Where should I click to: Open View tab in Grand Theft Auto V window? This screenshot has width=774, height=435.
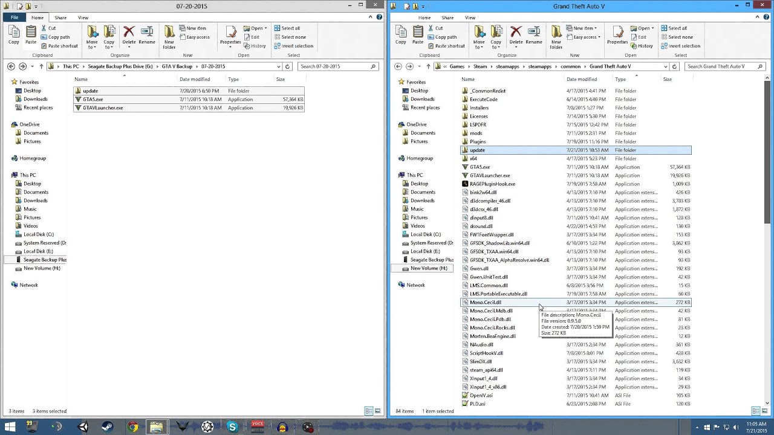click(470, 18)
